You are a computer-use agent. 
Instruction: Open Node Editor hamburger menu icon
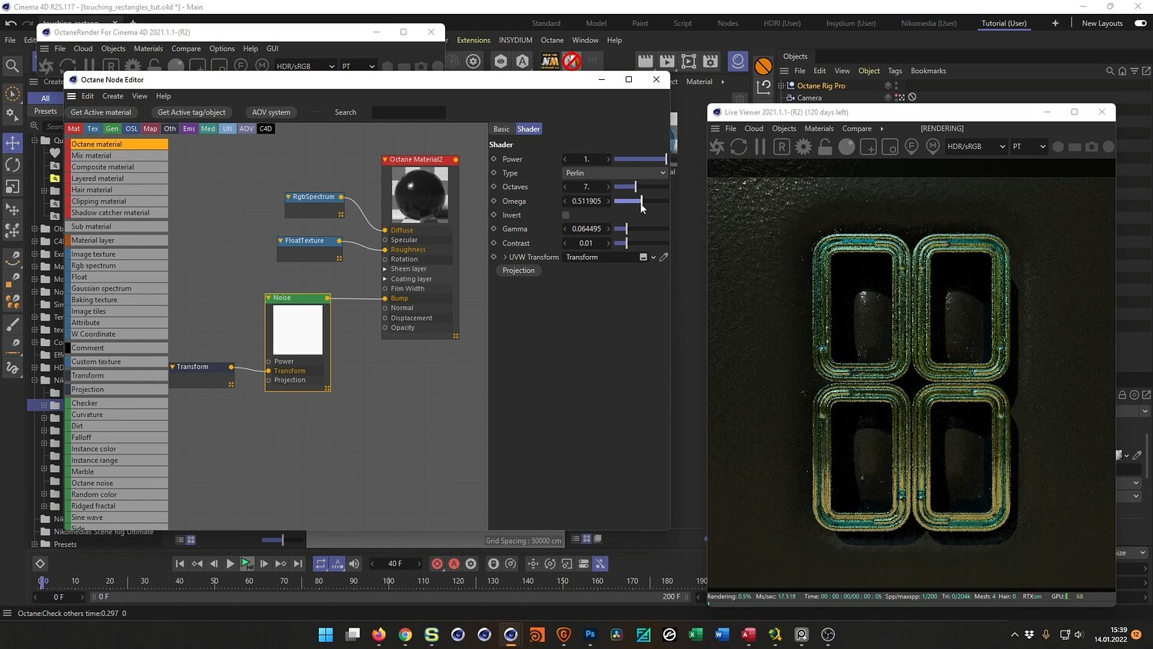coord(71,96)
